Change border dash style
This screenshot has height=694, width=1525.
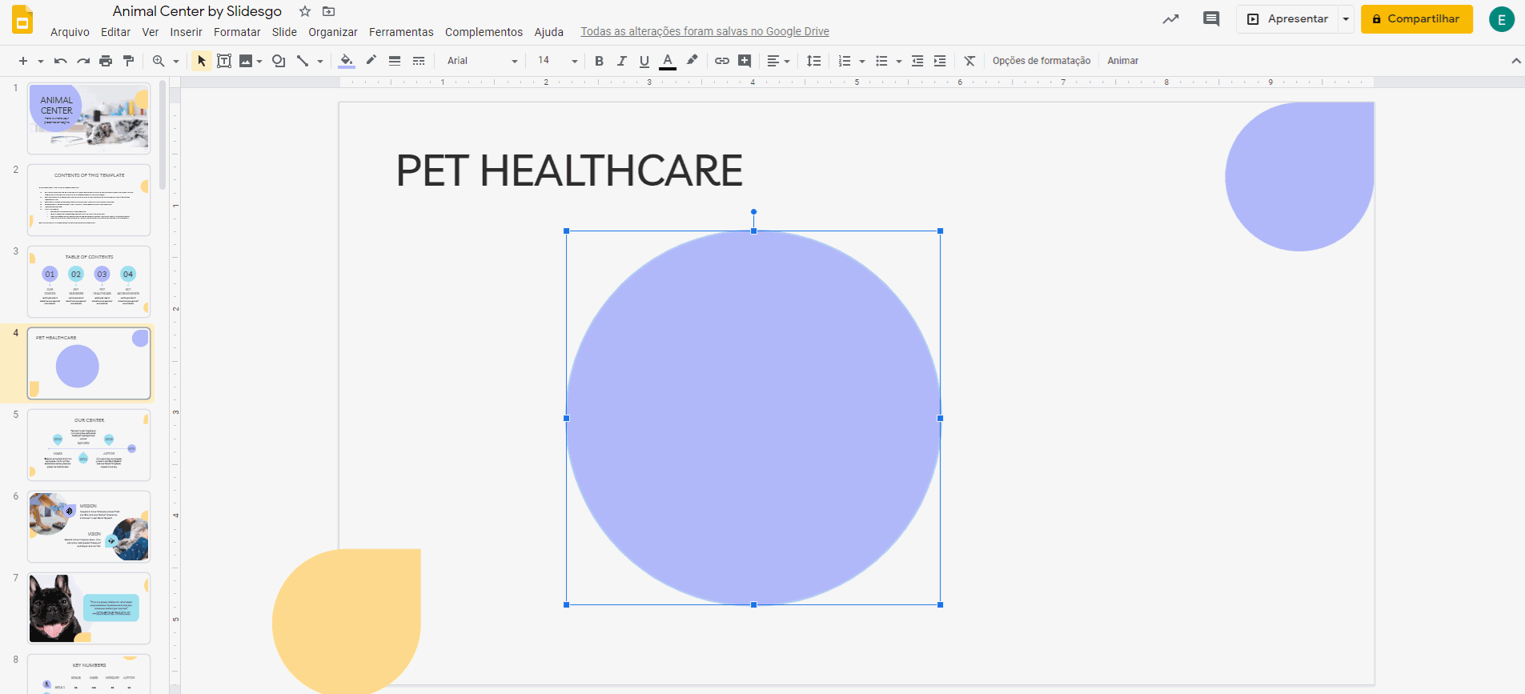(419, 61)
